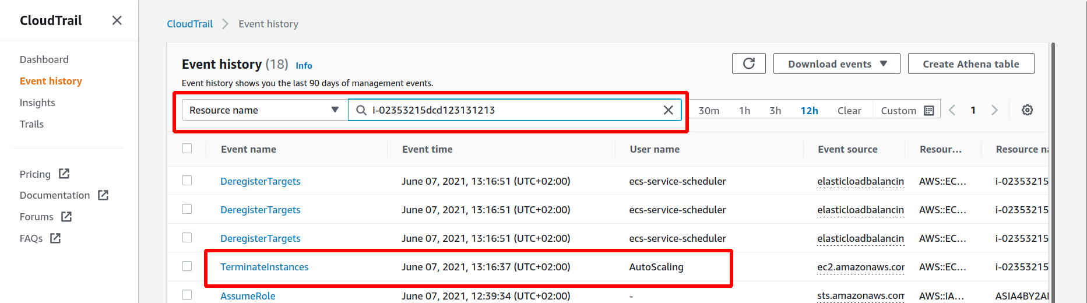This screenshot has height=303, width=1087.
Task: Check the first DeregisterTargets event row
Action: (x=187, y=181)
